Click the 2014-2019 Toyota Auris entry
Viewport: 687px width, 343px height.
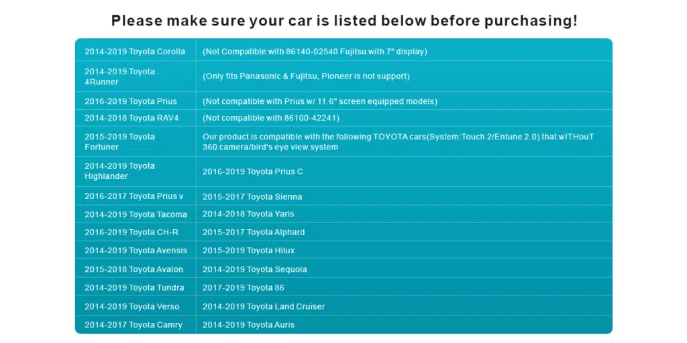click(248, 325)
